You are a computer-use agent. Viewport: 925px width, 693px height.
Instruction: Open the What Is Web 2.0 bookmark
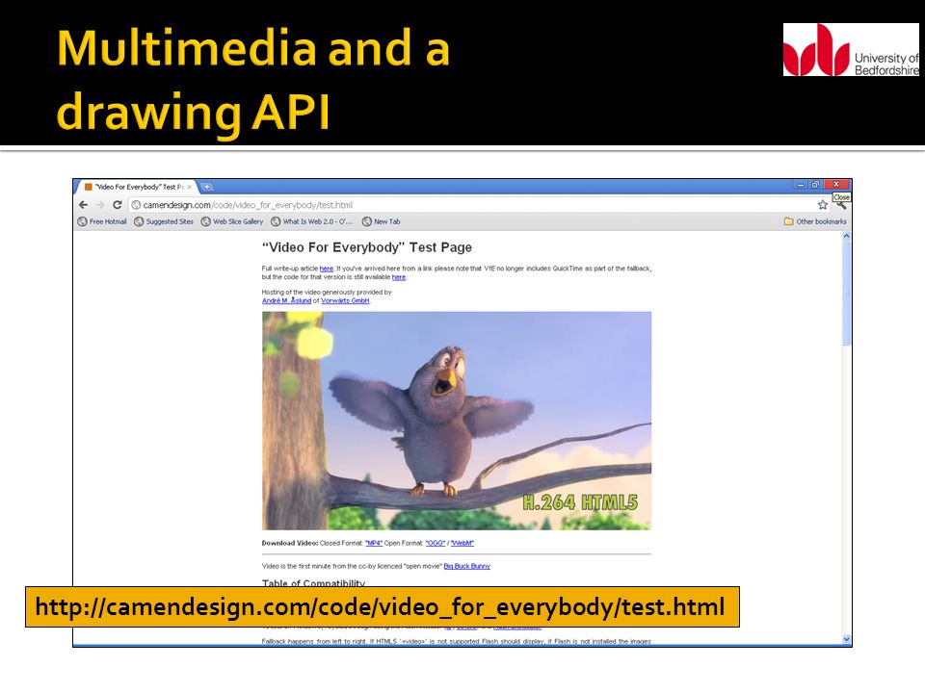[x=311, y=221]
